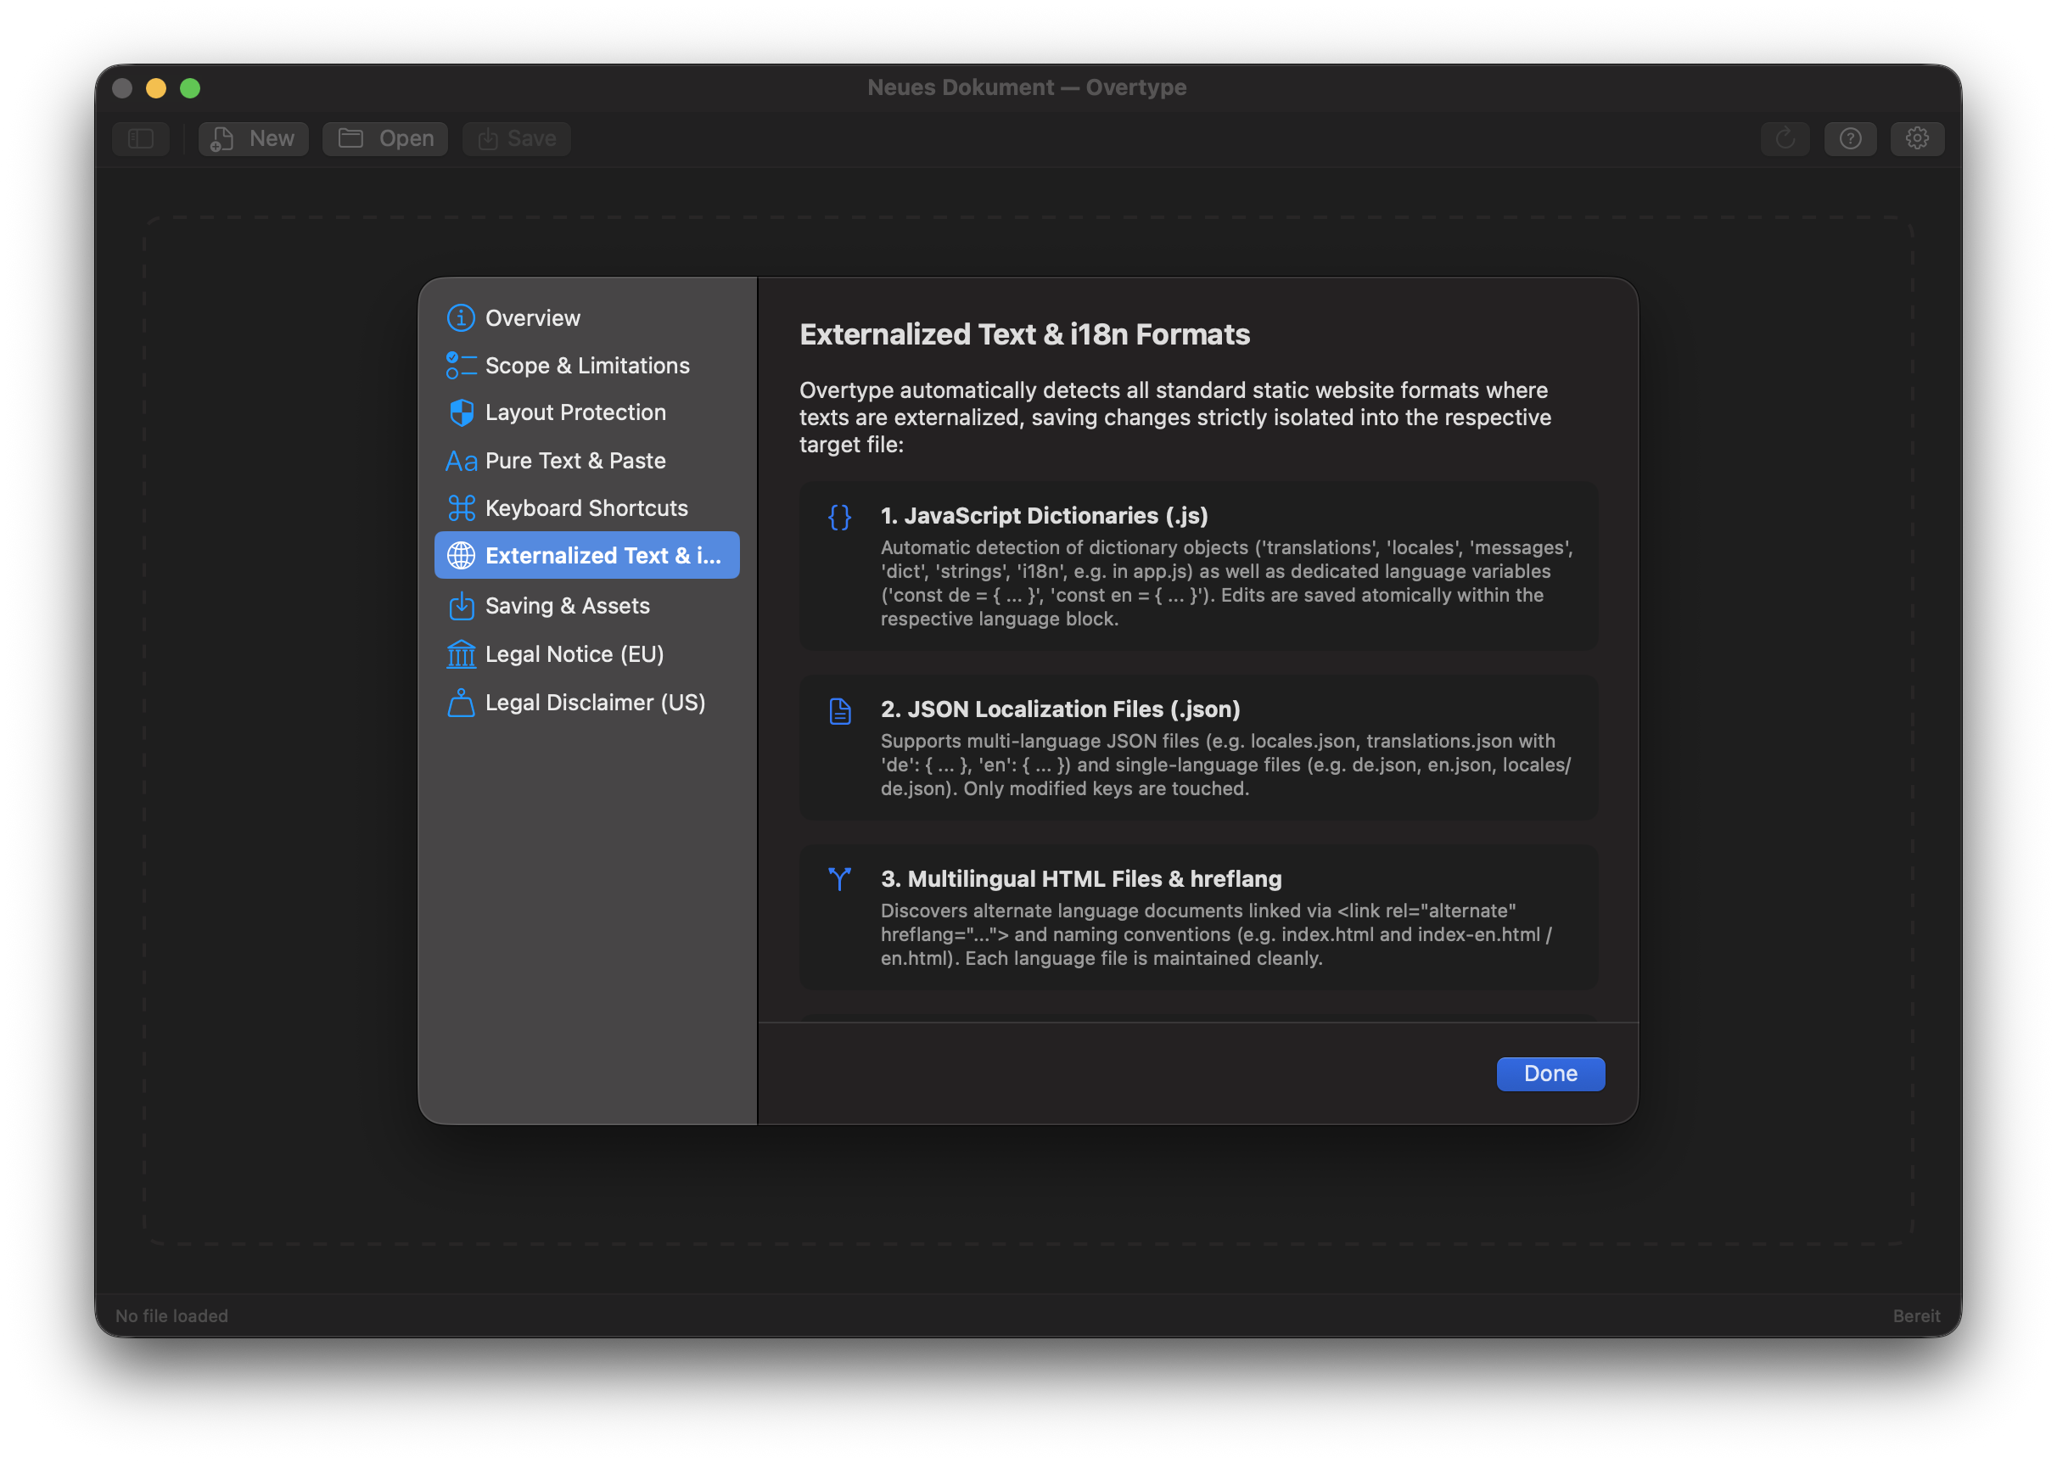2057x1463 pixels.
Task: Click the Open folder button
Action: pyautogui.click(x=385, y=138)
